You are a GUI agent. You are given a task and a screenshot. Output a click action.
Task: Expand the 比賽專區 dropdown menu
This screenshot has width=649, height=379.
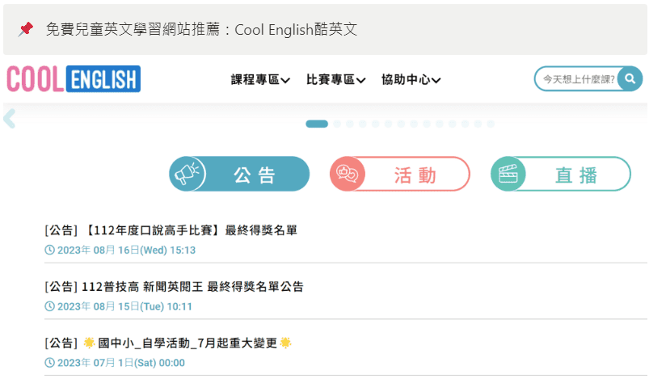[x=335, y=79]
